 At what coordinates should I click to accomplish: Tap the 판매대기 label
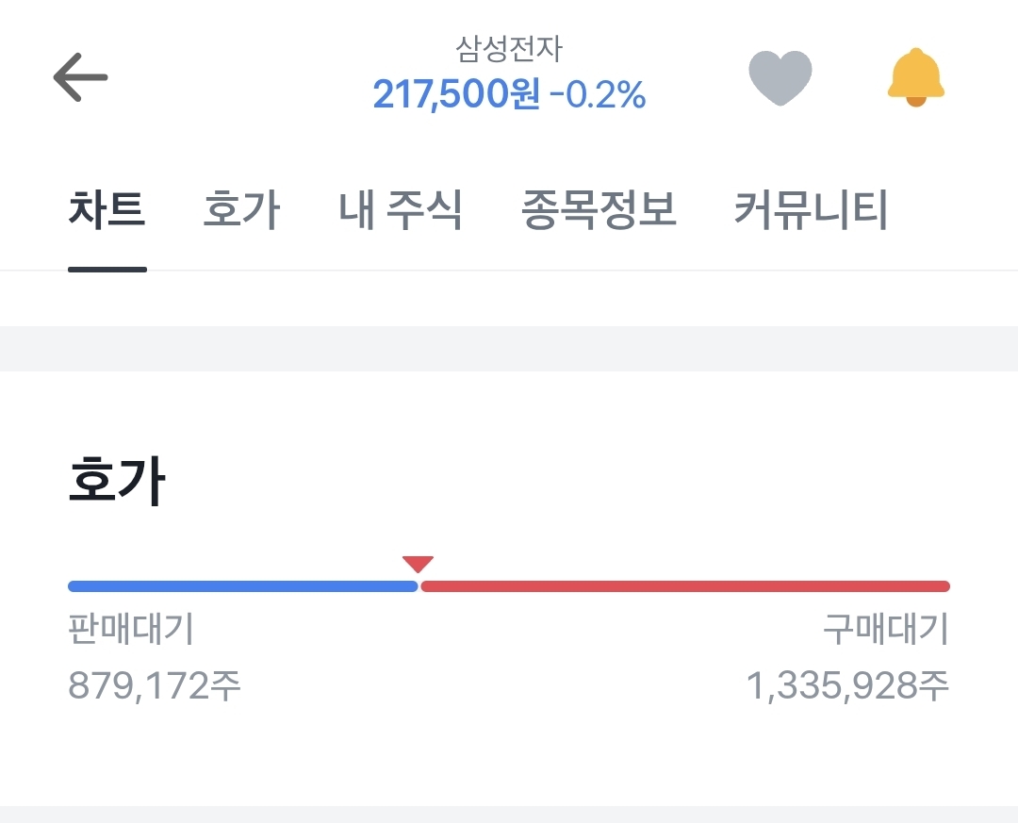click(x=131, y=629)
